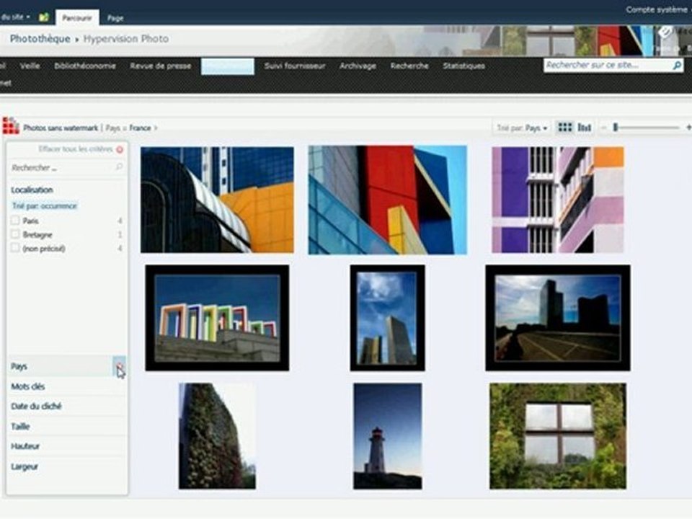Check the (non précisé) filter checkbox
692x519 pixels.
pos(15,248)
